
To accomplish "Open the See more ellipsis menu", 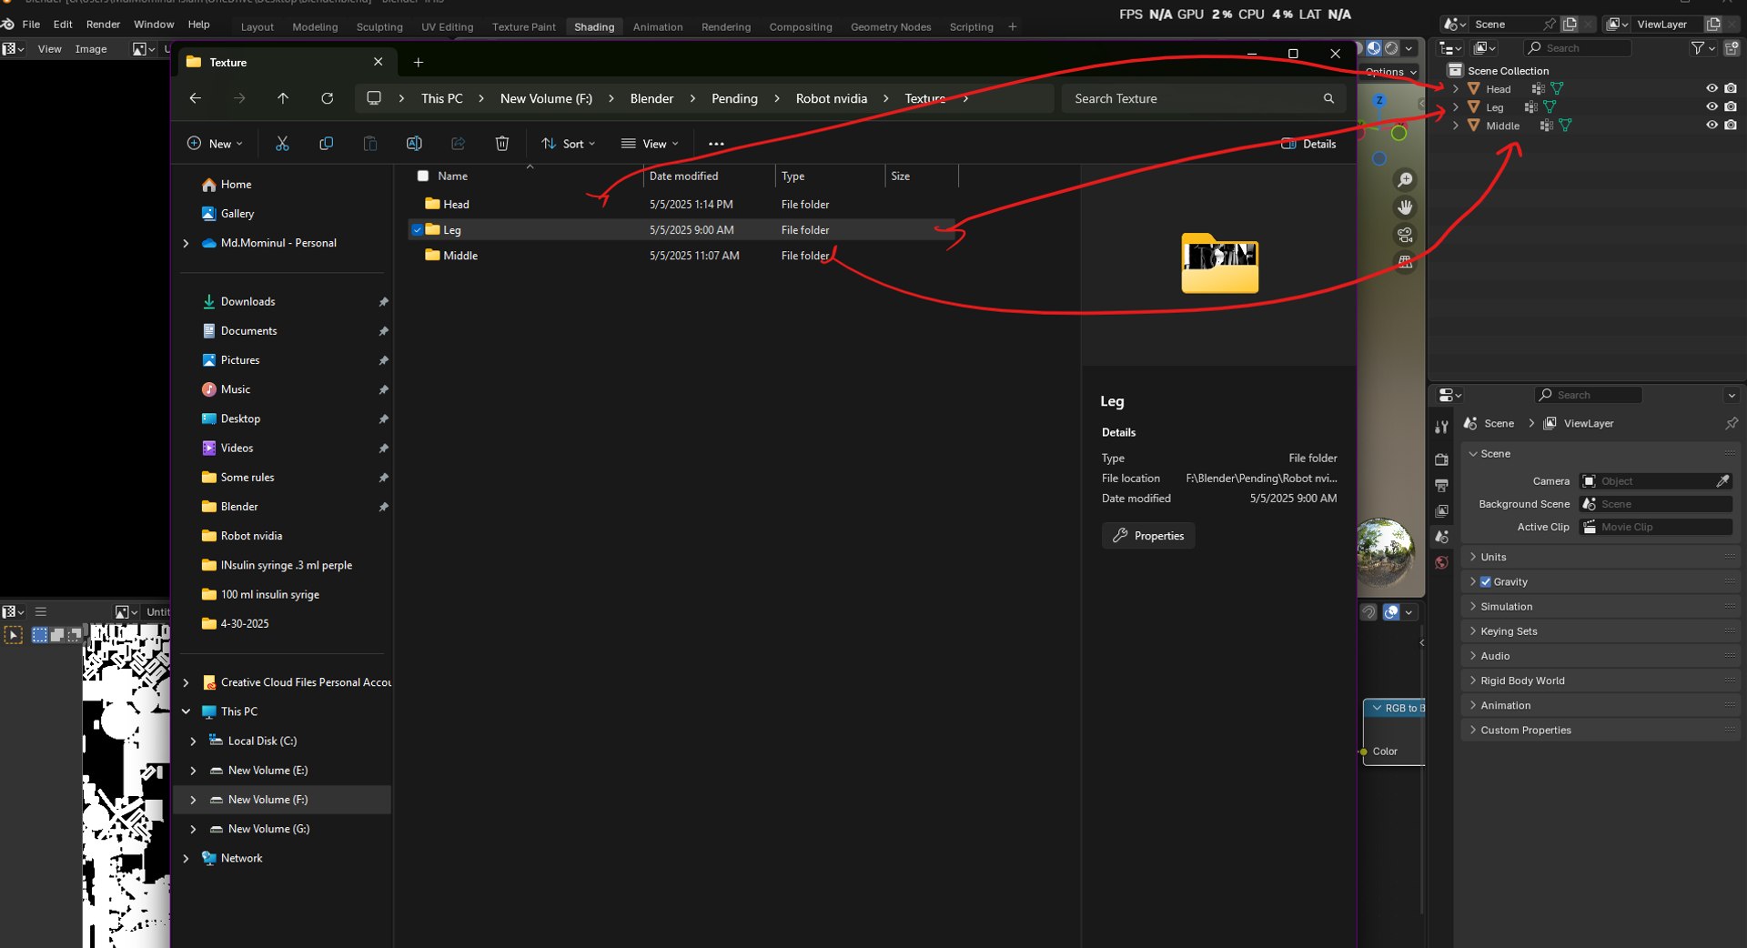I will click(x=716, y=144).
